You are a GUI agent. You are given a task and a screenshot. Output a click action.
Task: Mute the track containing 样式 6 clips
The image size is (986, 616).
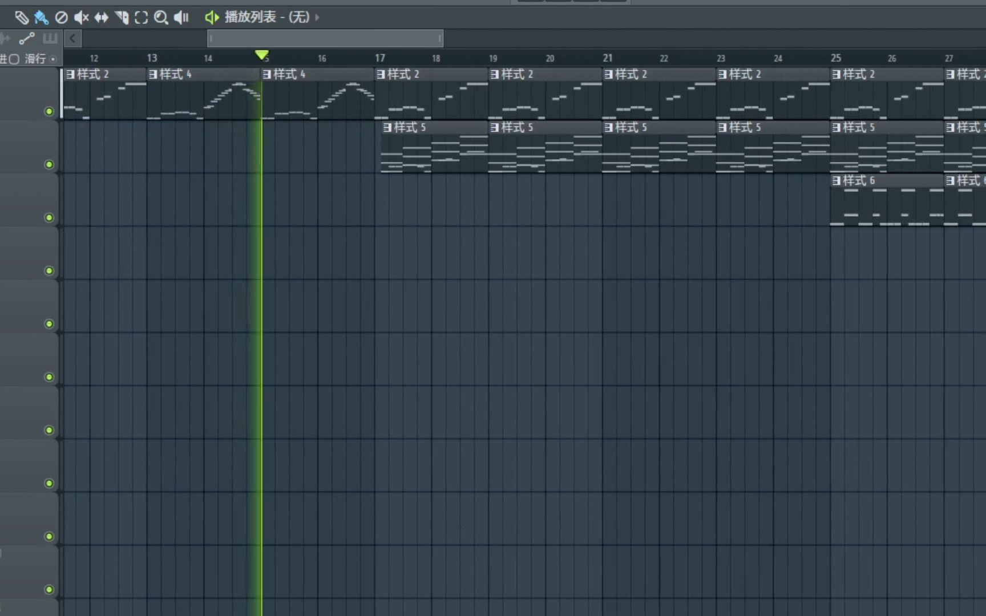pyautogui.click(x=49, y=217)
